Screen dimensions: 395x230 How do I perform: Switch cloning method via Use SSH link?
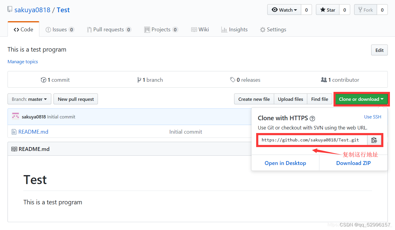[x=373, y=117]
